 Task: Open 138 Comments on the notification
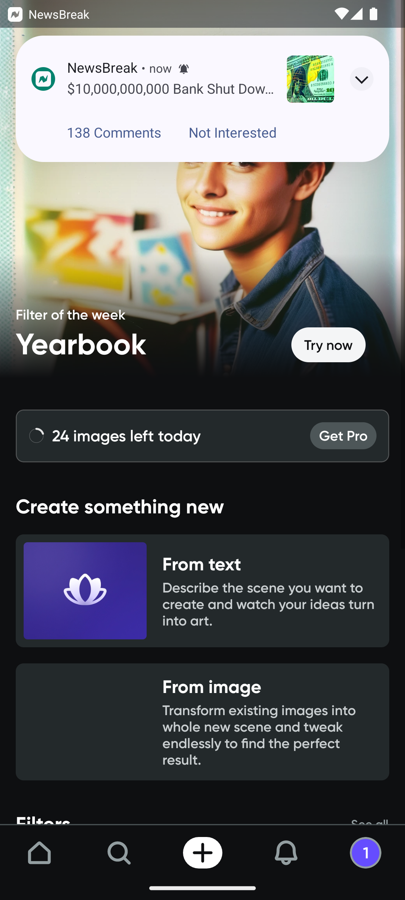tap(114, 133)
